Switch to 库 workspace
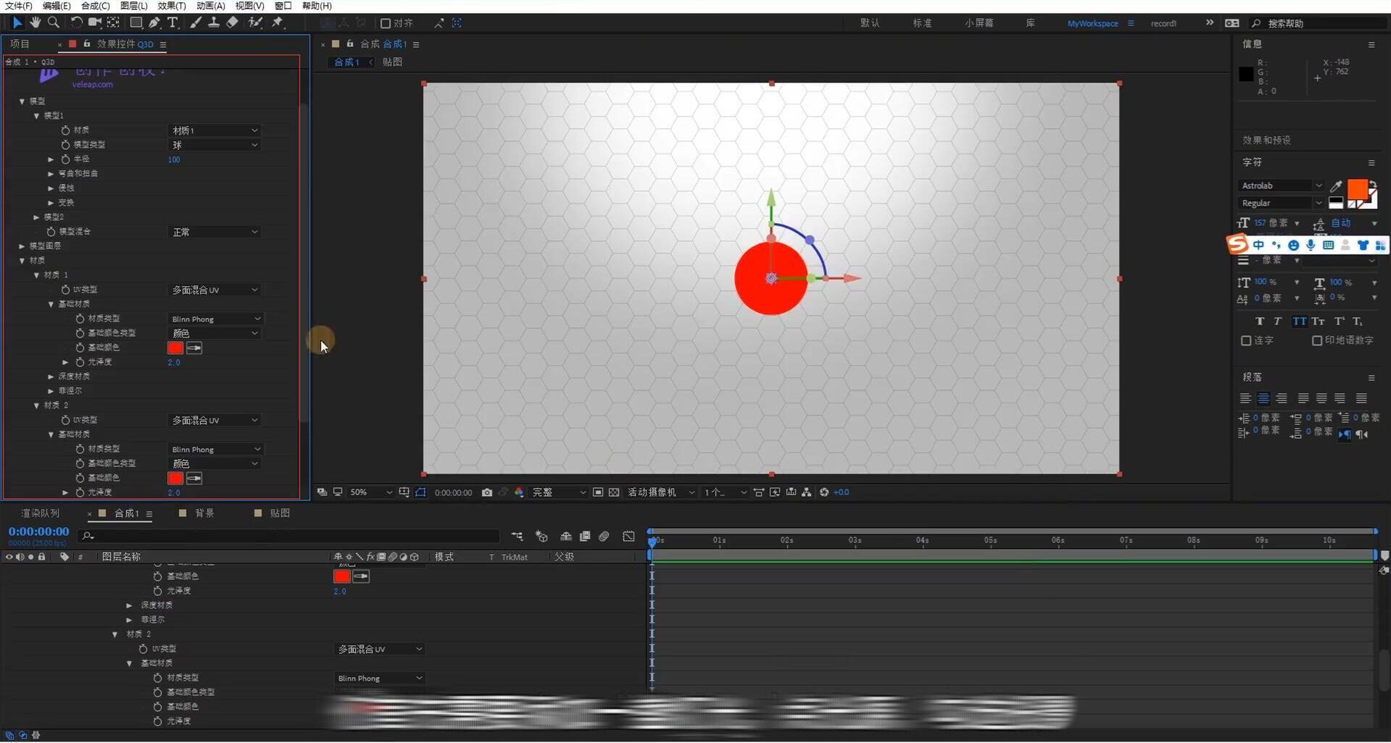Image resolution: width=1391 pixels, height=743 pixels. point(1030,23)
